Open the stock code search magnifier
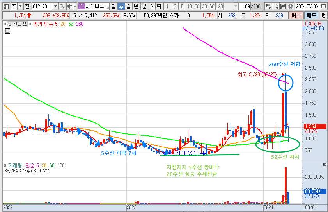328x212 pixels. (x=62, y=6)
